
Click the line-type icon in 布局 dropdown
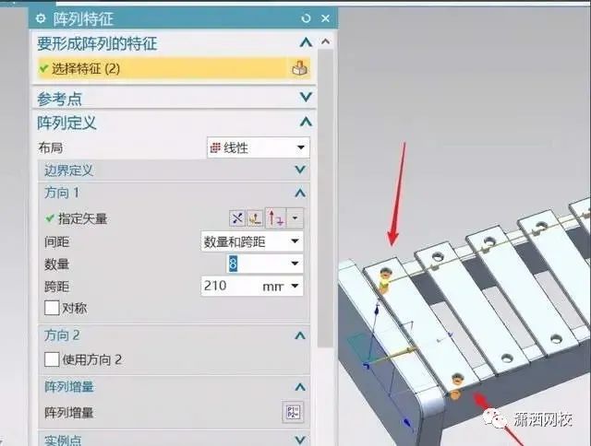pos(215,147)
